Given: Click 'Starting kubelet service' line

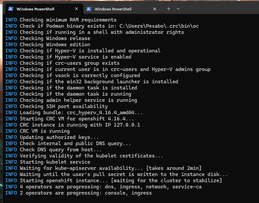Looking at the screenshot, I should coord(48,162).
